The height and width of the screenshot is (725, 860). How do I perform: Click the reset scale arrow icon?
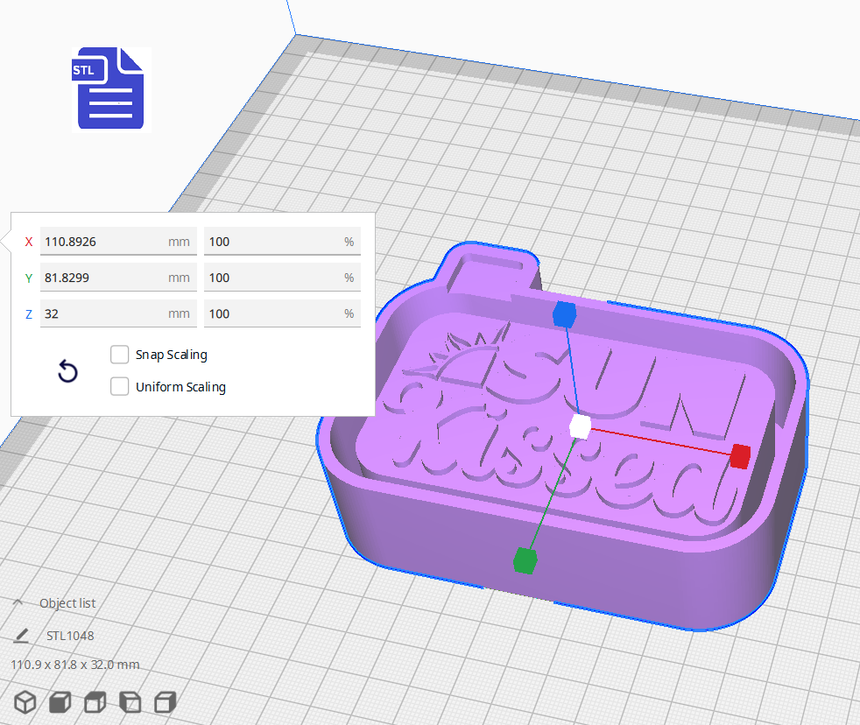pyautogui.click(x=68, y=371)
